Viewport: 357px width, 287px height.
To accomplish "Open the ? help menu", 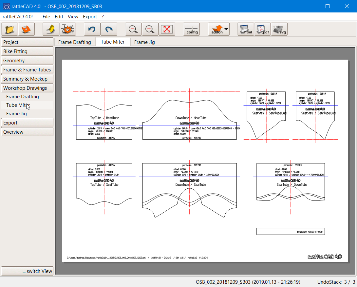I will pyautogui.click(x=103, y=17).
